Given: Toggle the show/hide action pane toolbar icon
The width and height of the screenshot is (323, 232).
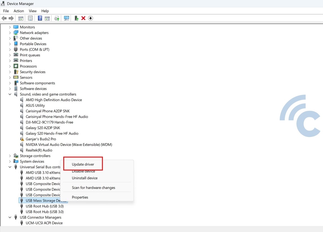Looking at the screenshot, I should point(47,18).
